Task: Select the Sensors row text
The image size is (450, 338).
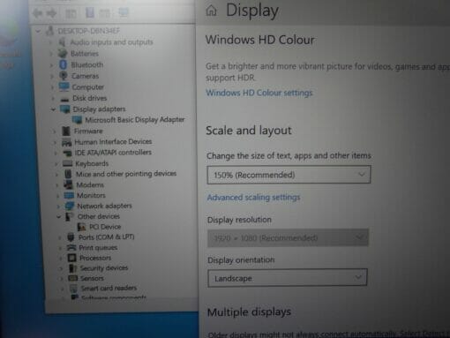Action: pos(92,278)
